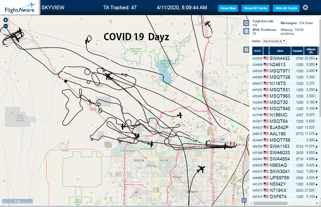Select the MSQT758 ident

[x=280, y=140]
